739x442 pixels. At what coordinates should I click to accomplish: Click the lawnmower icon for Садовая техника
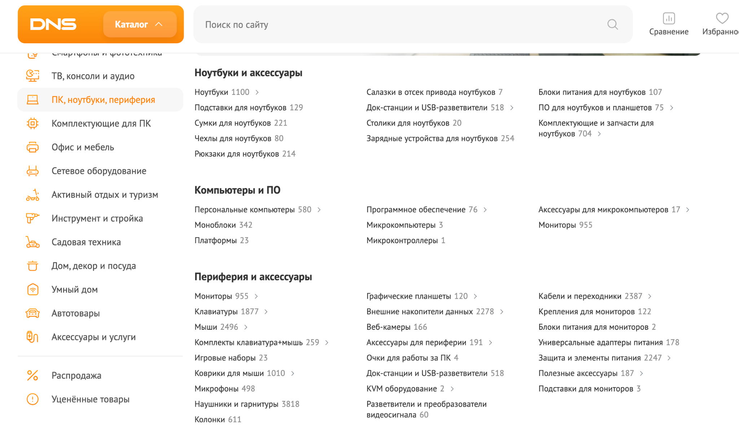tap(32, 242)
